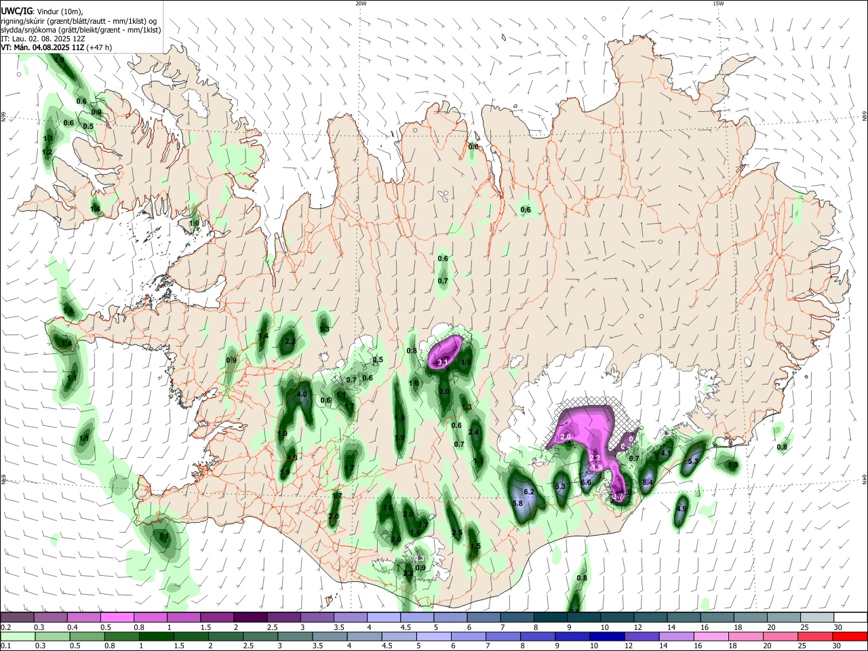Select upper legend swatch between 20 and 25
The height and width of the screenshot is (651, 868).
(x=783, y=617)
